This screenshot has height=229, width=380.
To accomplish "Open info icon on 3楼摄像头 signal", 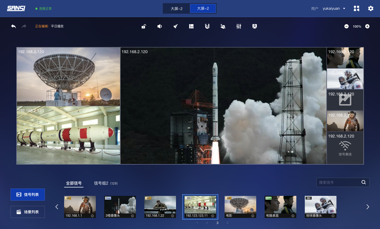I will (132, 216).
